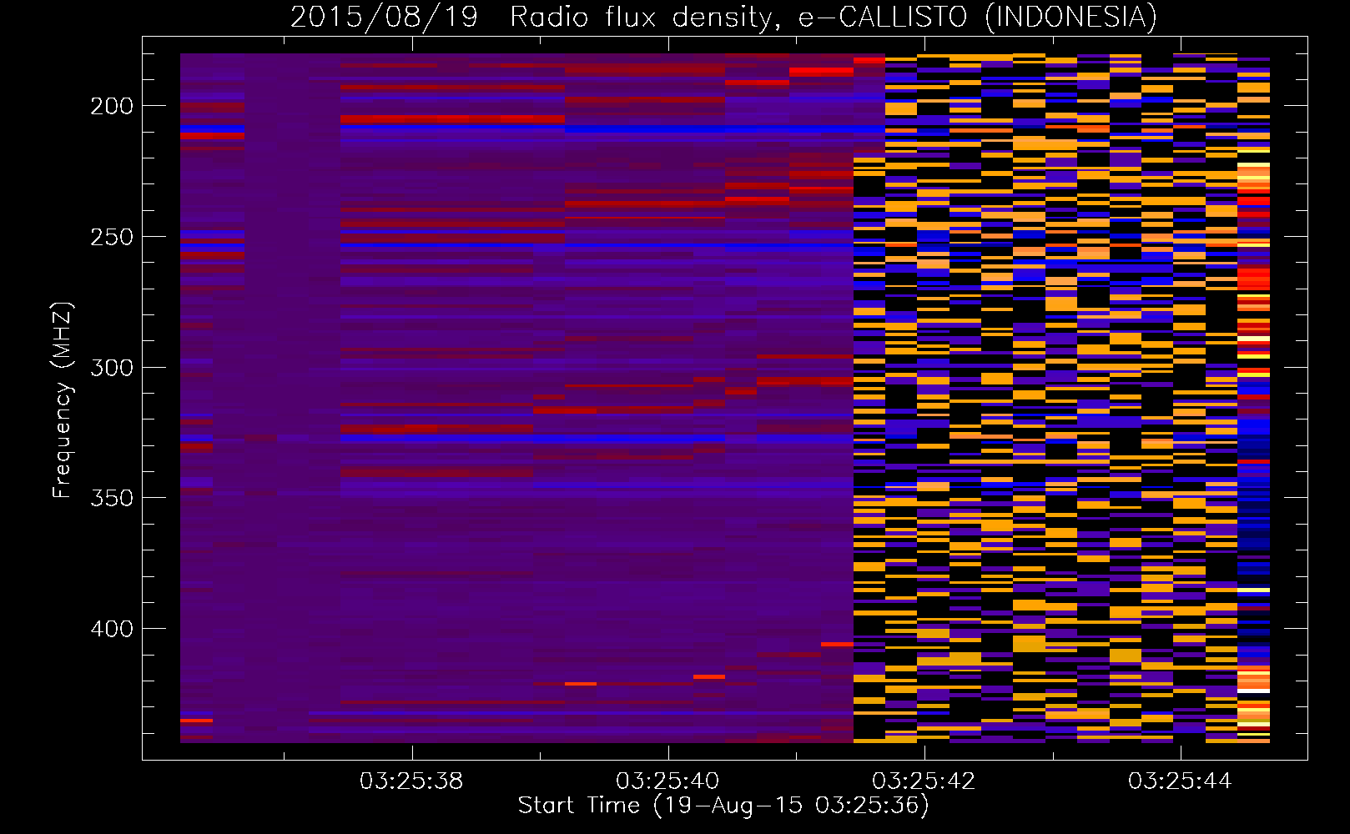Click the 350 frequency tick label
This screenshot has height=834, width=1350.
coord(111,498)
